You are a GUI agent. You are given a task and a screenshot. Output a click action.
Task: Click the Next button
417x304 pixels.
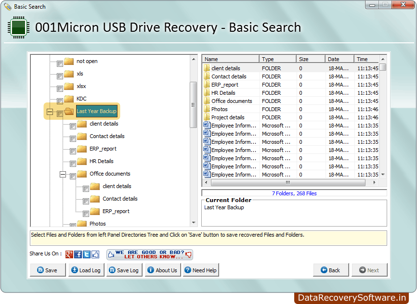point(369,270)
